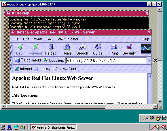Click outer window horizontal scrollbar left arrow
This screenshot has width=167, height=131.
pos(3,106)
